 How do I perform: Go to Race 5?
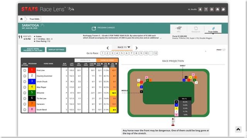pyautogui.click(x=122, y=53)
